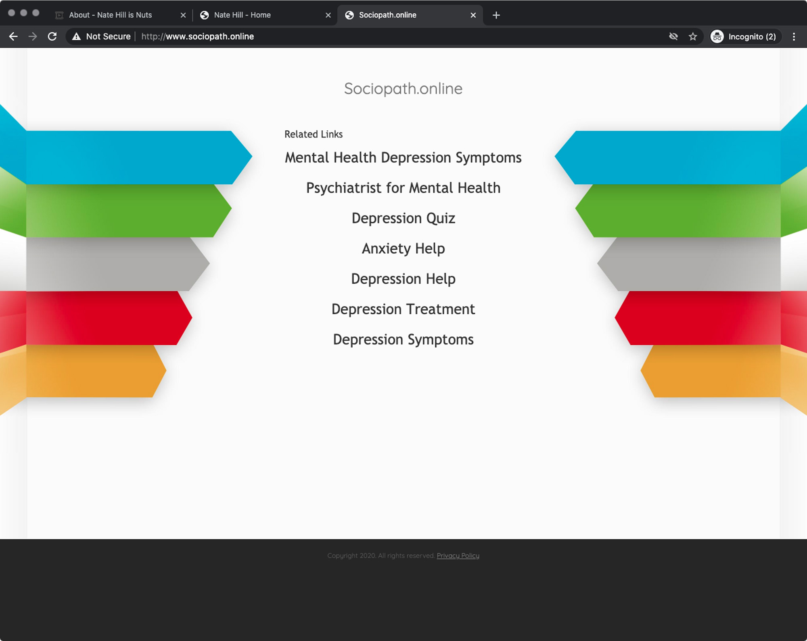Open a new tab with plus button

(496, 15)
